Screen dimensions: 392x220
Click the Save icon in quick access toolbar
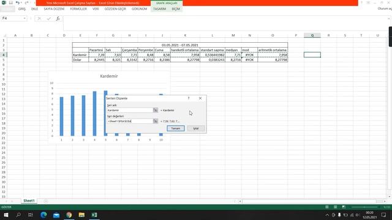tap(11, 2)
